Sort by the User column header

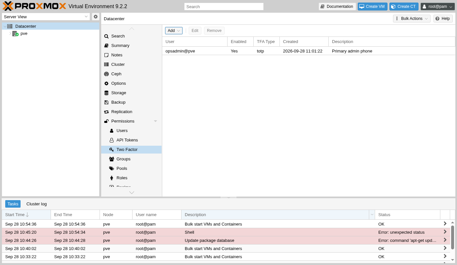tap(195, 42)
